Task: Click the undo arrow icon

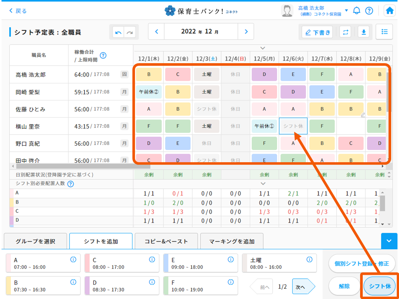Action: (119, 33)
